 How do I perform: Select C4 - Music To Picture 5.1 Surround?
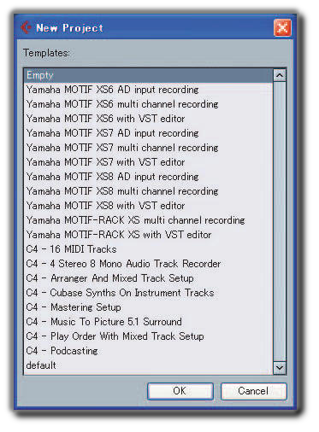point(148,322)
